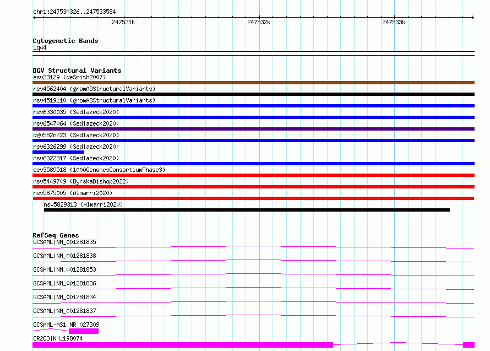The height and width of the screenshot is (351, 490).
Task: Click the Cytogenetic Bands track title
Action: (66, 41)
